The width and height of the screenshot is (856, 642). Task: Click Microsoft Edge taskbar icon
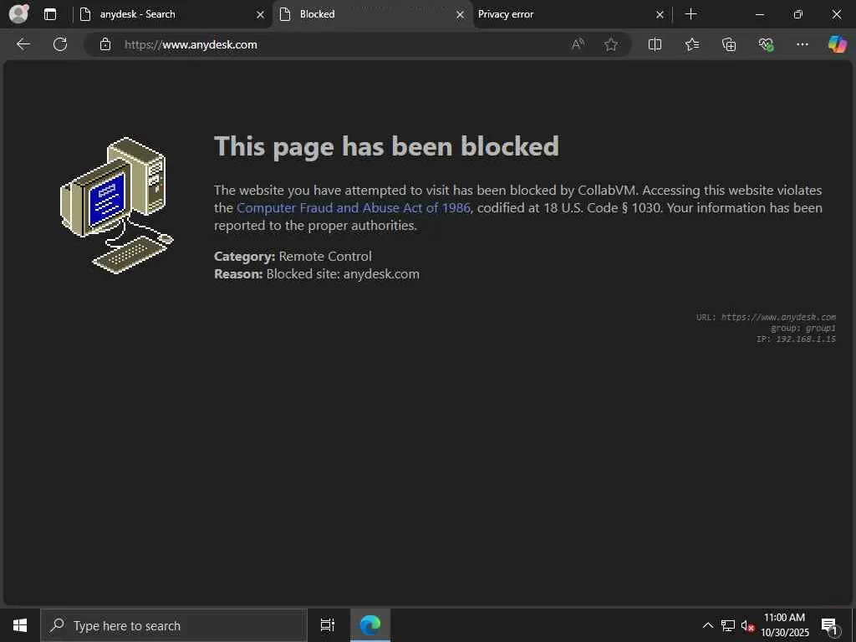point(370,625)
